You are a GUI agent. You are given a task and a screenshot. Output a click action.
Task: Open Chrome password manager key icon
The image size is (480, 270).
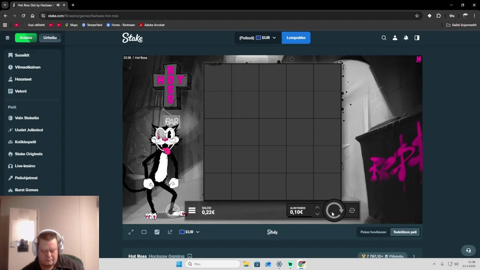coord(452,16)
